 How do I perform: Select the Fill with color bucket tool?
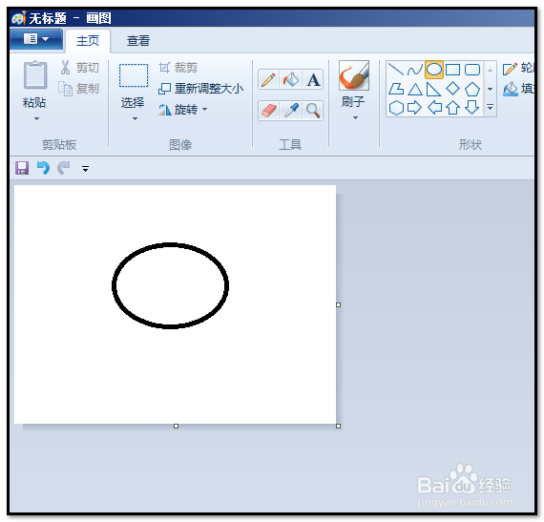coord(291,80)
